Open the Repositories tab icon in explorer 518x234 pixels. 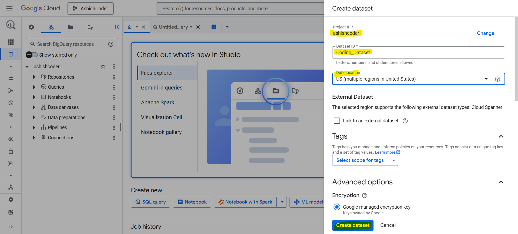tap(90, 27)
